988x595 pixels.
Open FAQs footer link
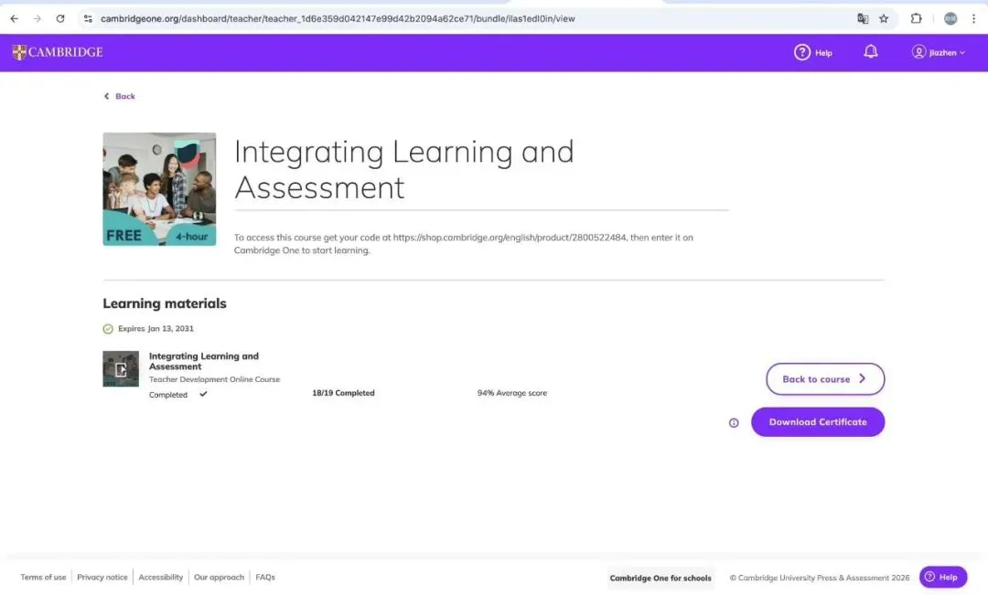[x=265, y=578]
